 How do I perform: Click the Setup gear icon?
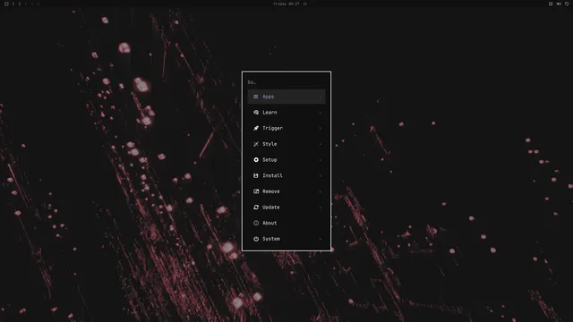[256, 160]
